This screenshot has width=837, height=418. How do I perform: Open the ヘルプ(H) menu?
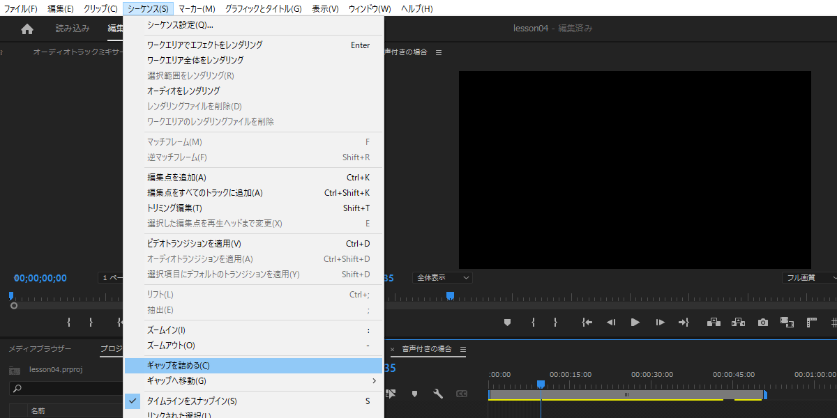[x=417, y=8]
